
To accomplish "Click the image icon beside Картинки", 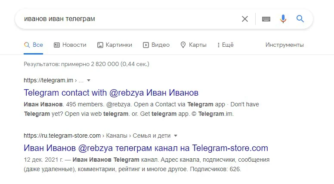I will (100, 45).
